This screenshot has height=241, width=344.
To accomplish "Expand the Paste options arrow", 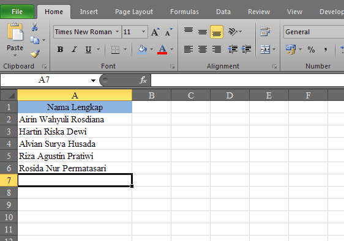I will click(15, 56).
